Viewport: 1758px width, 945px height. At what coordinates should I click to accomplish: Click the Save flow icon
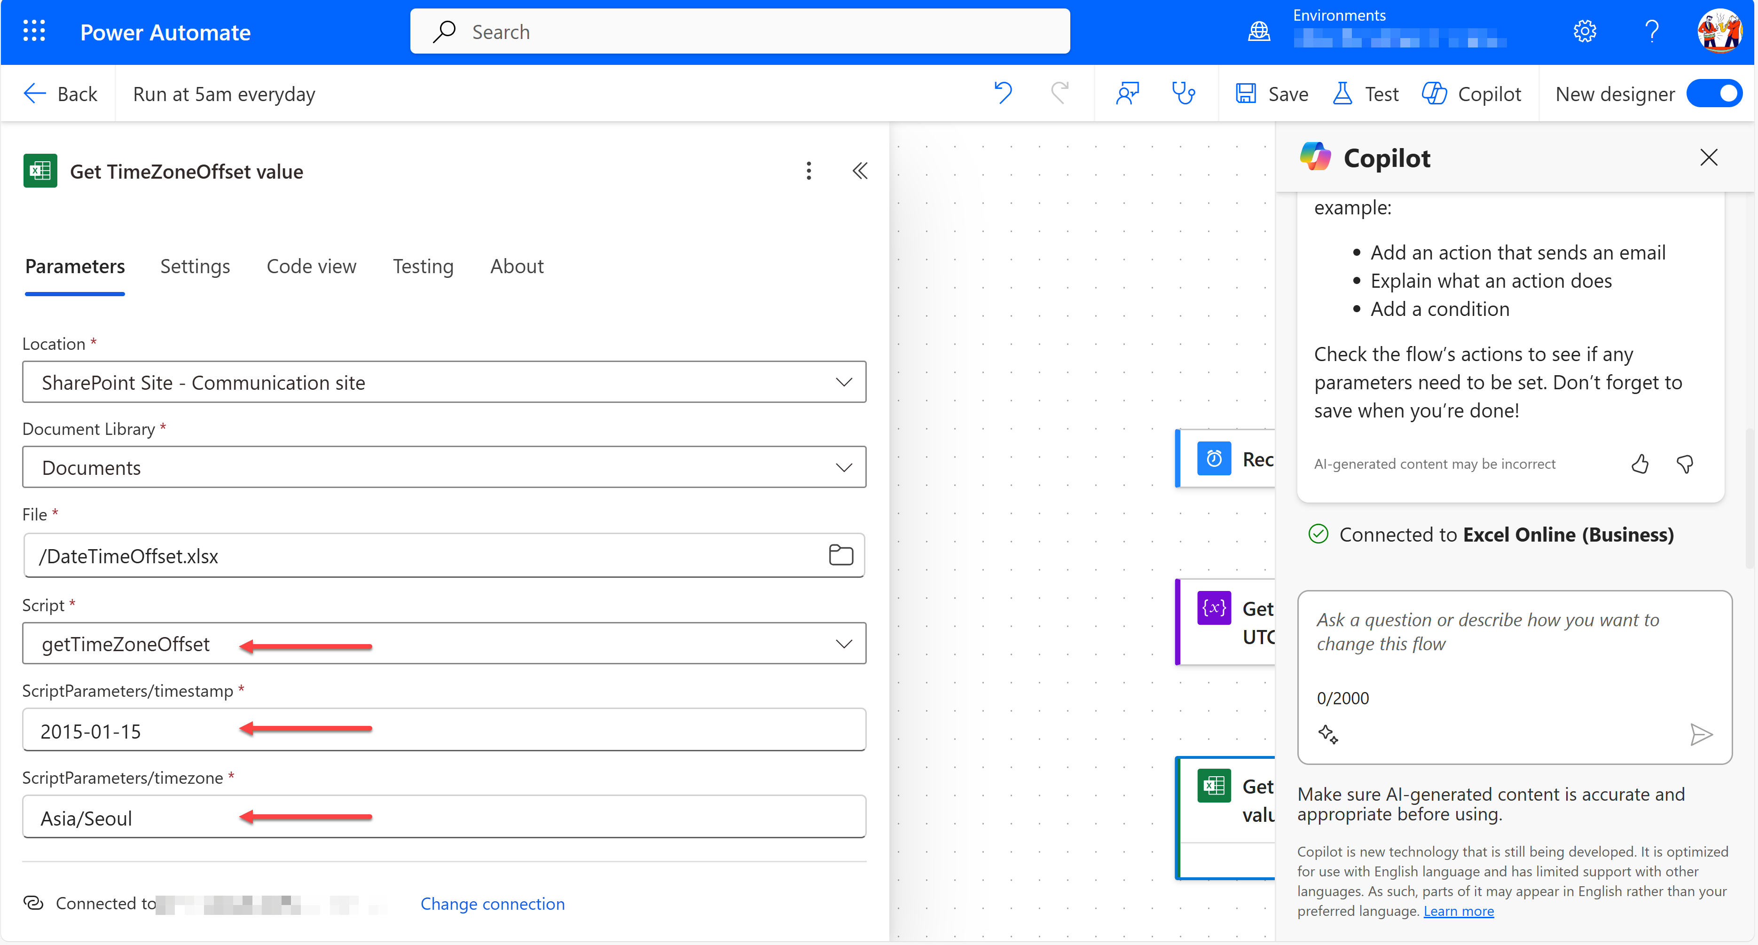1247,93
